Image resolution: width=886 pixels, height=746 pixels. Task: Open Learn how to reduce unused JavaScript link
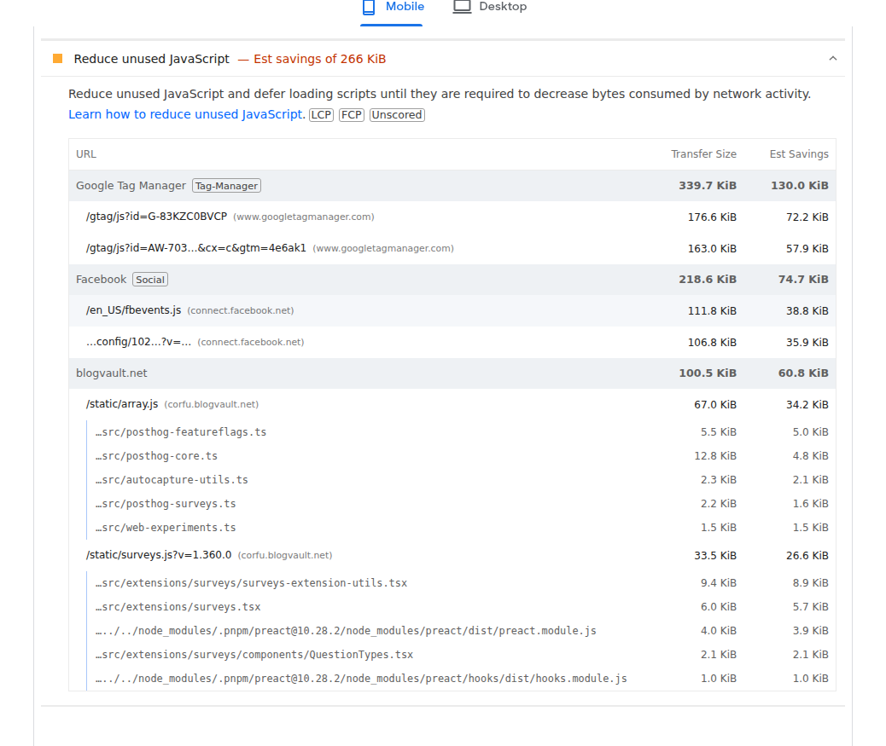185,114
